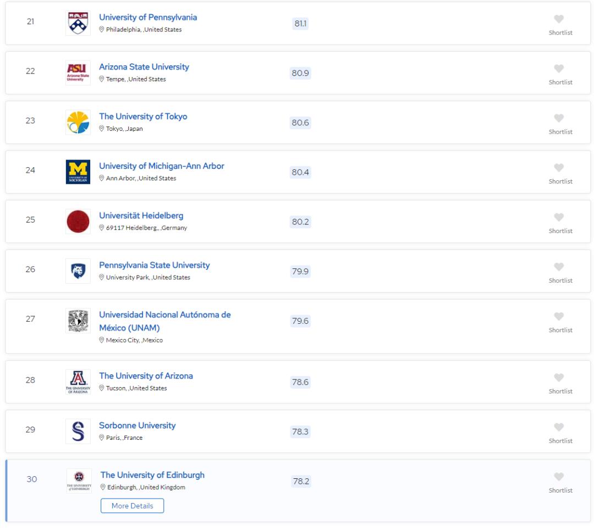Click the Universität Heidelberg red seal logo
Screen dimensions: 594x530
click(76, 221)
